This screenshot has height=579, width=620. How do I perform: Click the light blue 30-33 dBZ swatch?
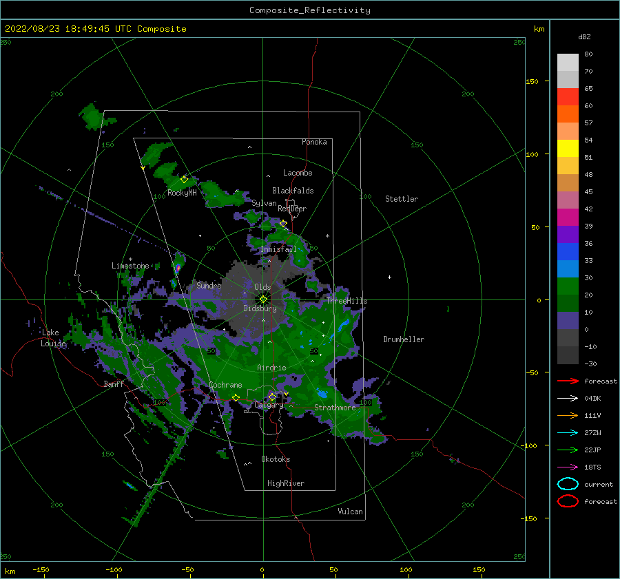pyautogui.click(x=568, y=269)
